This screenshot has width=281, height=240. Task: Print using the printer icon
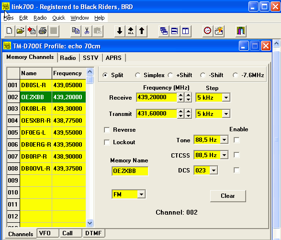(x=43, y=31)
